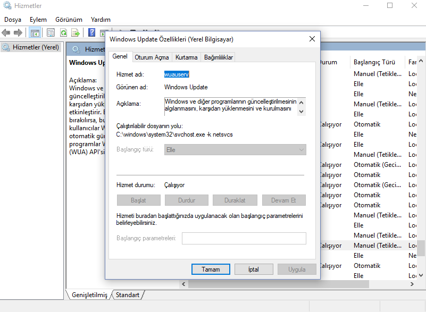Click Windows Update display name text
Viewport: 426px width, 312px height.
click(x=186, y=87)
